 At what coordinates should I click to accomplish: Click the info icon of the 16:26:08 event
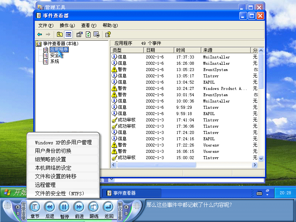click(114, 63)
